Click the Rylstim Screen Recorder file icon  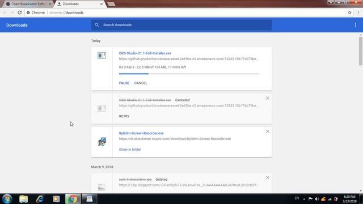pos(102,142)
